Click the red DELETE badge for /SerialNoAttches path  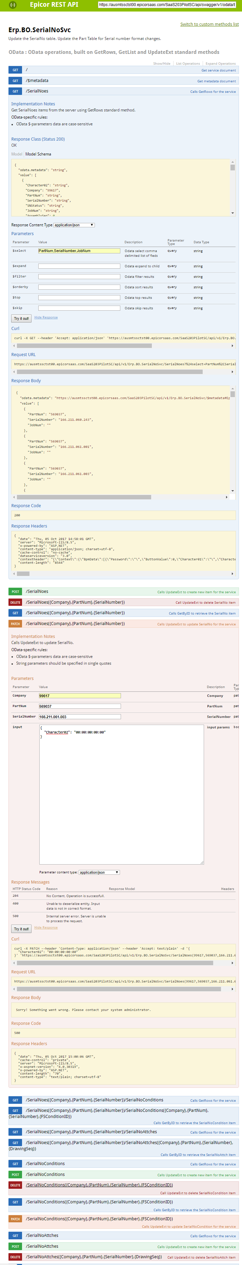point(15,1257)
